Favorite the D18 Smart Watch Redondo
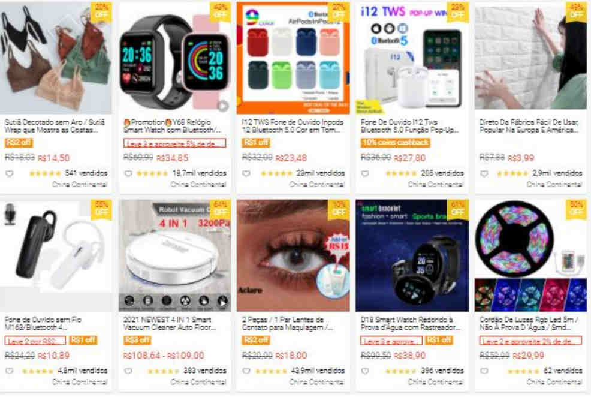Image resolution: width=591 pixels, height=397 pixels. [x=365, y=371]
